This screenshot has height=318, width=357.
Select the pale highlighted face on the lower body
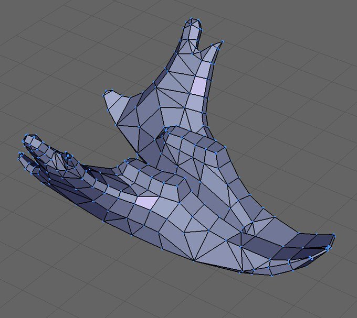(x=147, y=202)
